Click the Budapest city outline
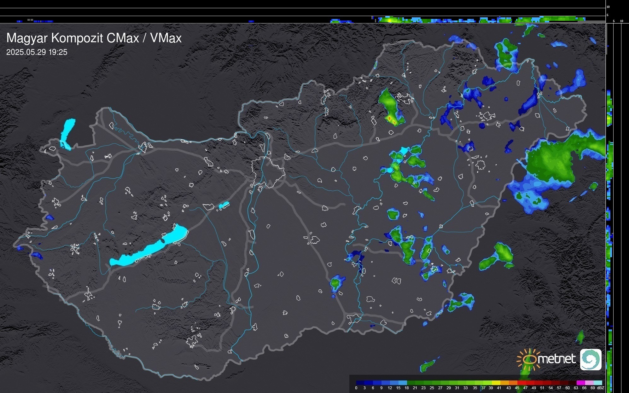 point(268,172)
